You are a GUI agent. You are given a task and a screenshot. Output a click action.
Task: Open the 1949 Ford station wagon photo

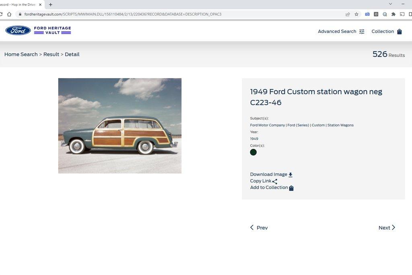(x=120, y=126)
